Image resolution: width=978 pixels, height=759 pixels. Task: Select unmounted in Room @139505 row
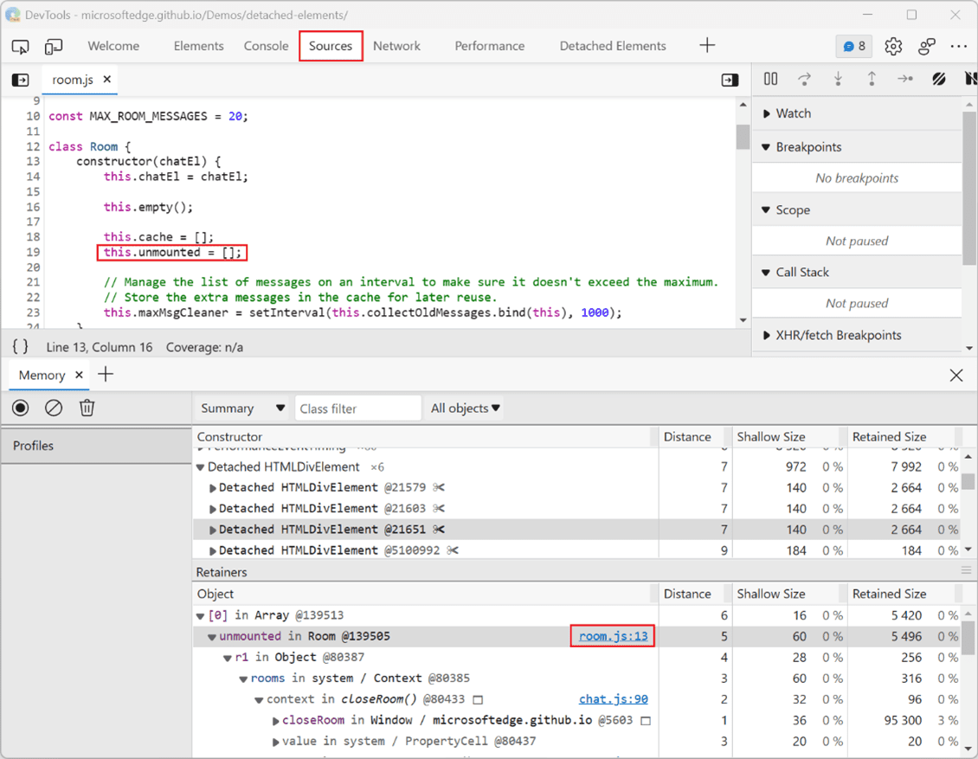tap(577, 636)
